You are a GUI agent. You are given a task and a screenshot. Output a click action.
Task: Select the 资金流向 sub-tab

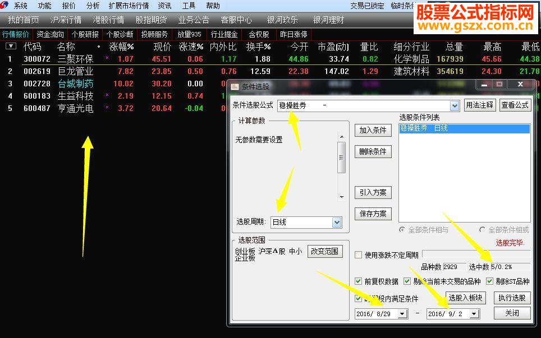[51, 34]
